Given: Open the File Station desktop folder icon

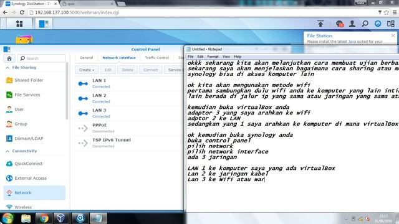Looking at the screenshot, I should point(24,39).
